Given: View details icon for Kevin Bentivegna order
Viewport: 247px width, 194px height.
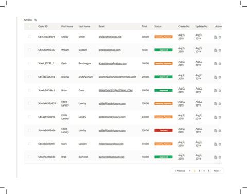Looking at the screenshot, I should pos(216,64).
